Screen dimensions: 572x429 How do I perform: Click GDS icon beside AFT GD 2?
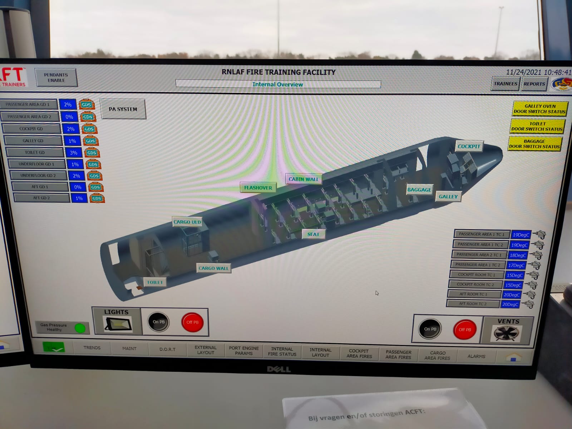click(x=97, y=198)
